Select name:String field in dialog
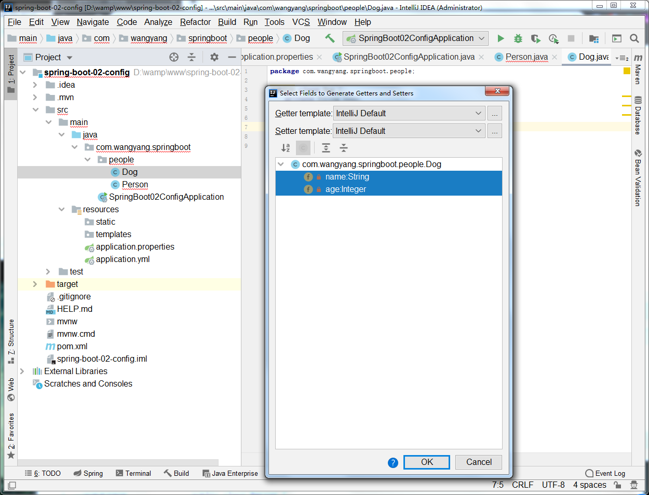The height and width of the screenshot is (495, 649). [x=389, y=177]
